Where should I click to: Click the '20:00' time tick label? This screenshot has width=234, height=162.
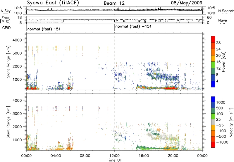point(173,156)
